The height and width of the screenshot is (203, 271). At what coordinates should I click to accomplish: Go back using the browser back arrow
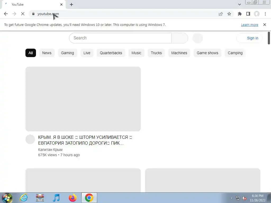click(x=6, y=14)
